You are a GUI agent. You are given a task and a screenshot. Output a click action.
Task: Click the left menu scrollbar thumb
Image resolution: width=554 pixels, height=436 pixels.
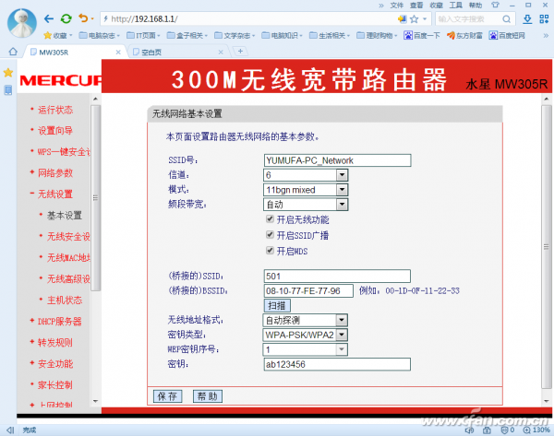point(95,198)
